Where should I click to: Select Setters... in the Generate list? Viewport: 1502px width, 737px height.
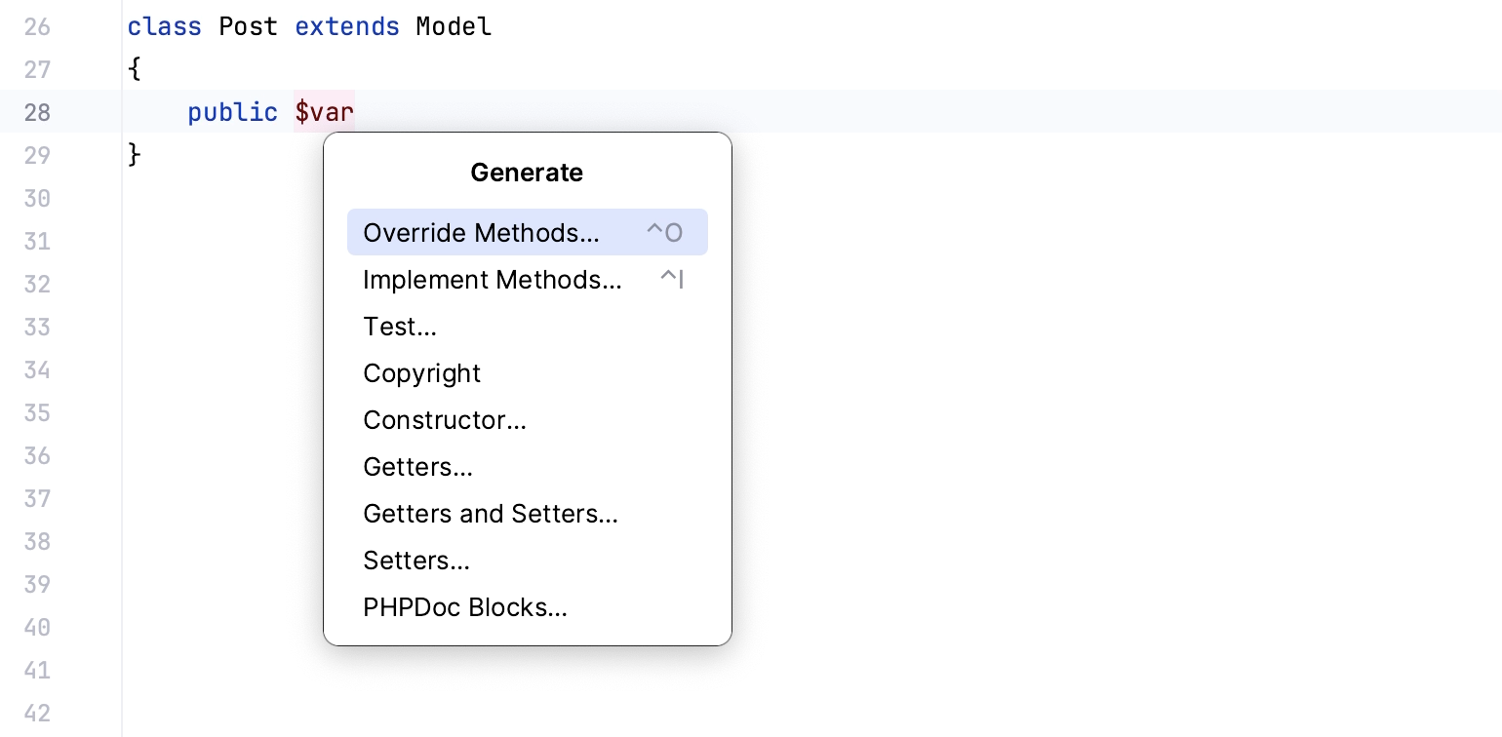416,561
